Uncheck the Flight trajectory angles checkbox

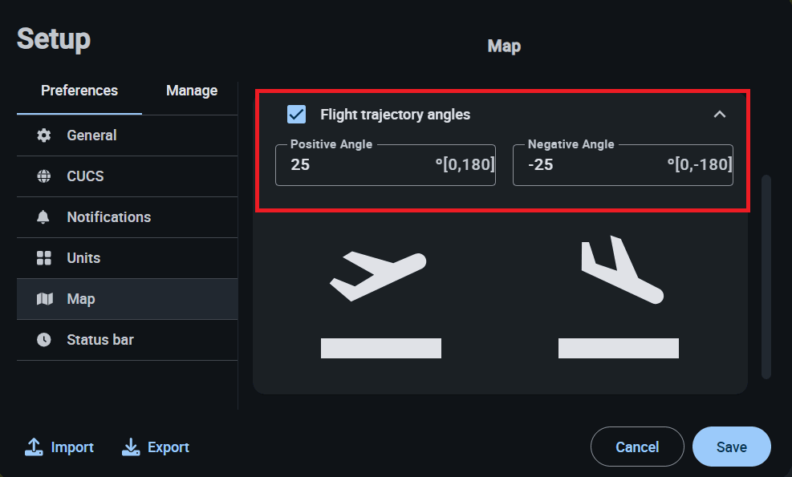point(296,115)
